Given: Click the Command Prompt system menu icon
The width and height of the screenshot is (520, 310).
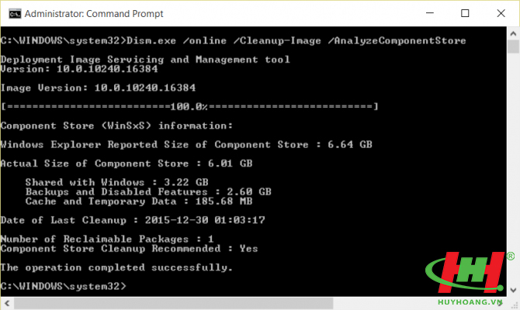Looking at the screenshot, I should [x=15, y=14].
